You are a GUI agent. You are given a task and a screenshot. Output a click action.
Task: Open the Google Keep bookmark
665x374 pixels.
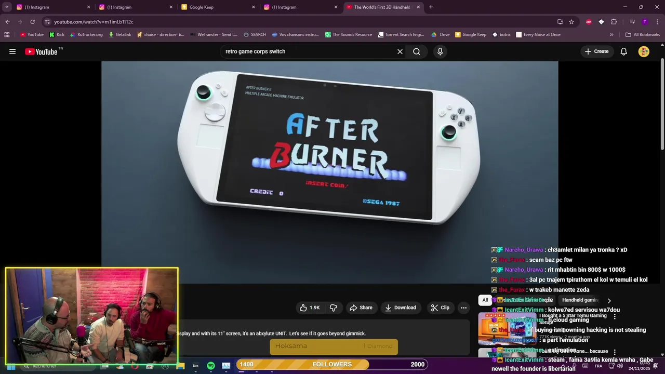point(471,35)
